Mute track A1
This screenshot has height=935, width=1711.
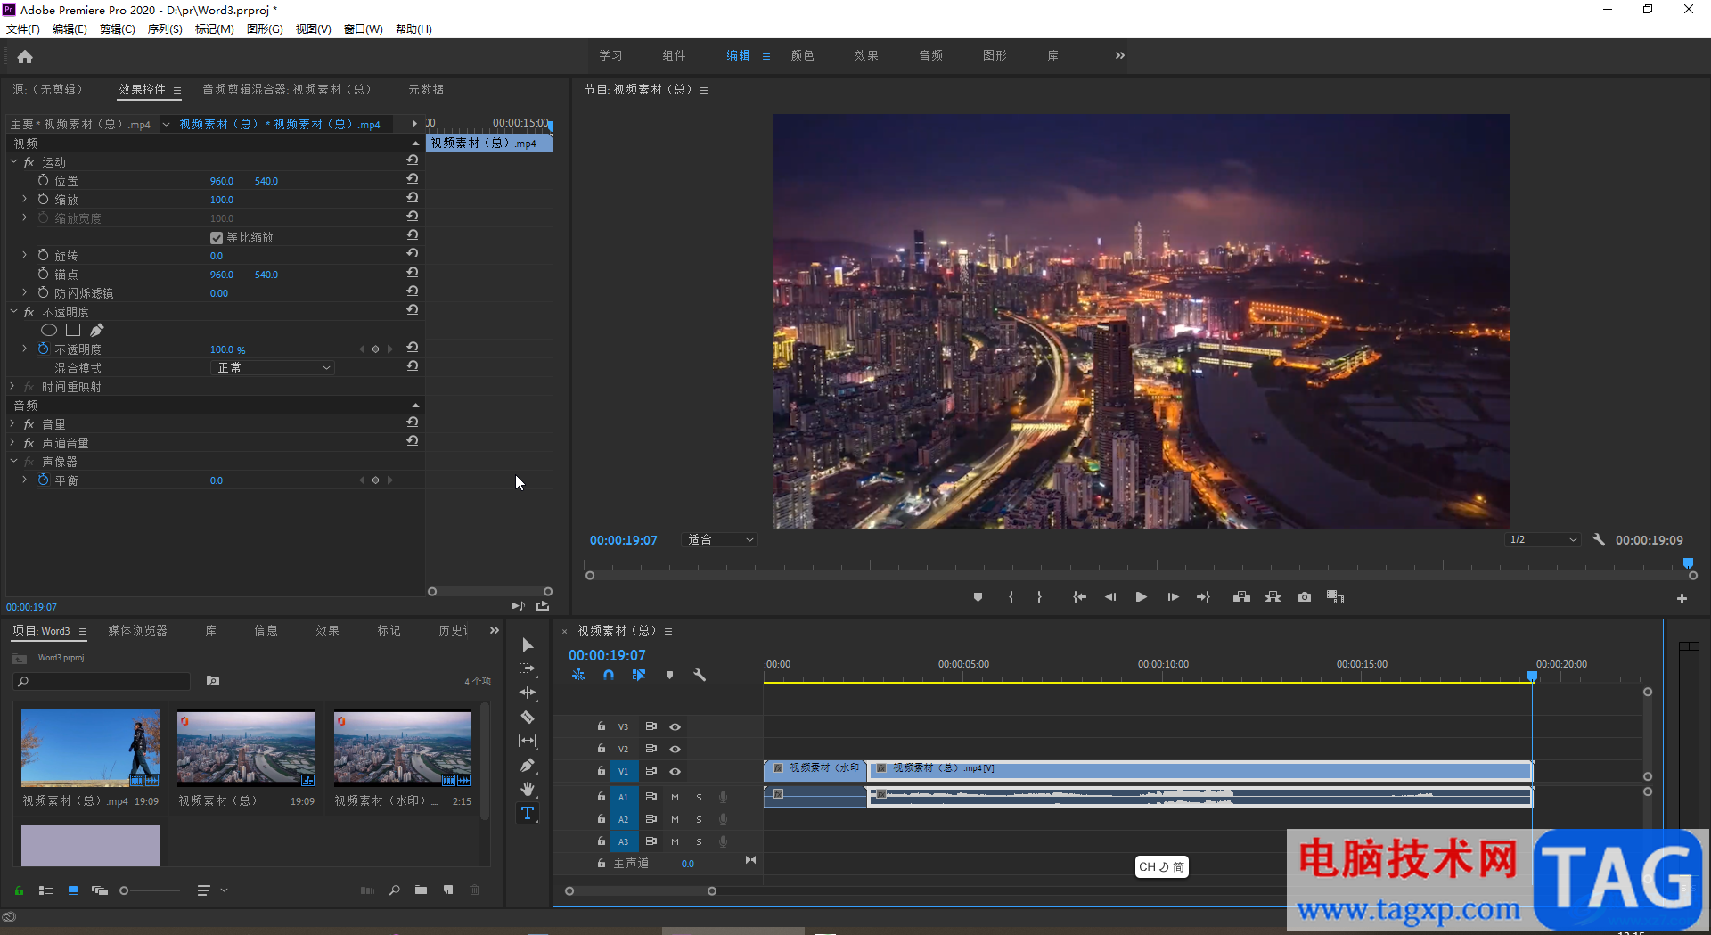675,797
